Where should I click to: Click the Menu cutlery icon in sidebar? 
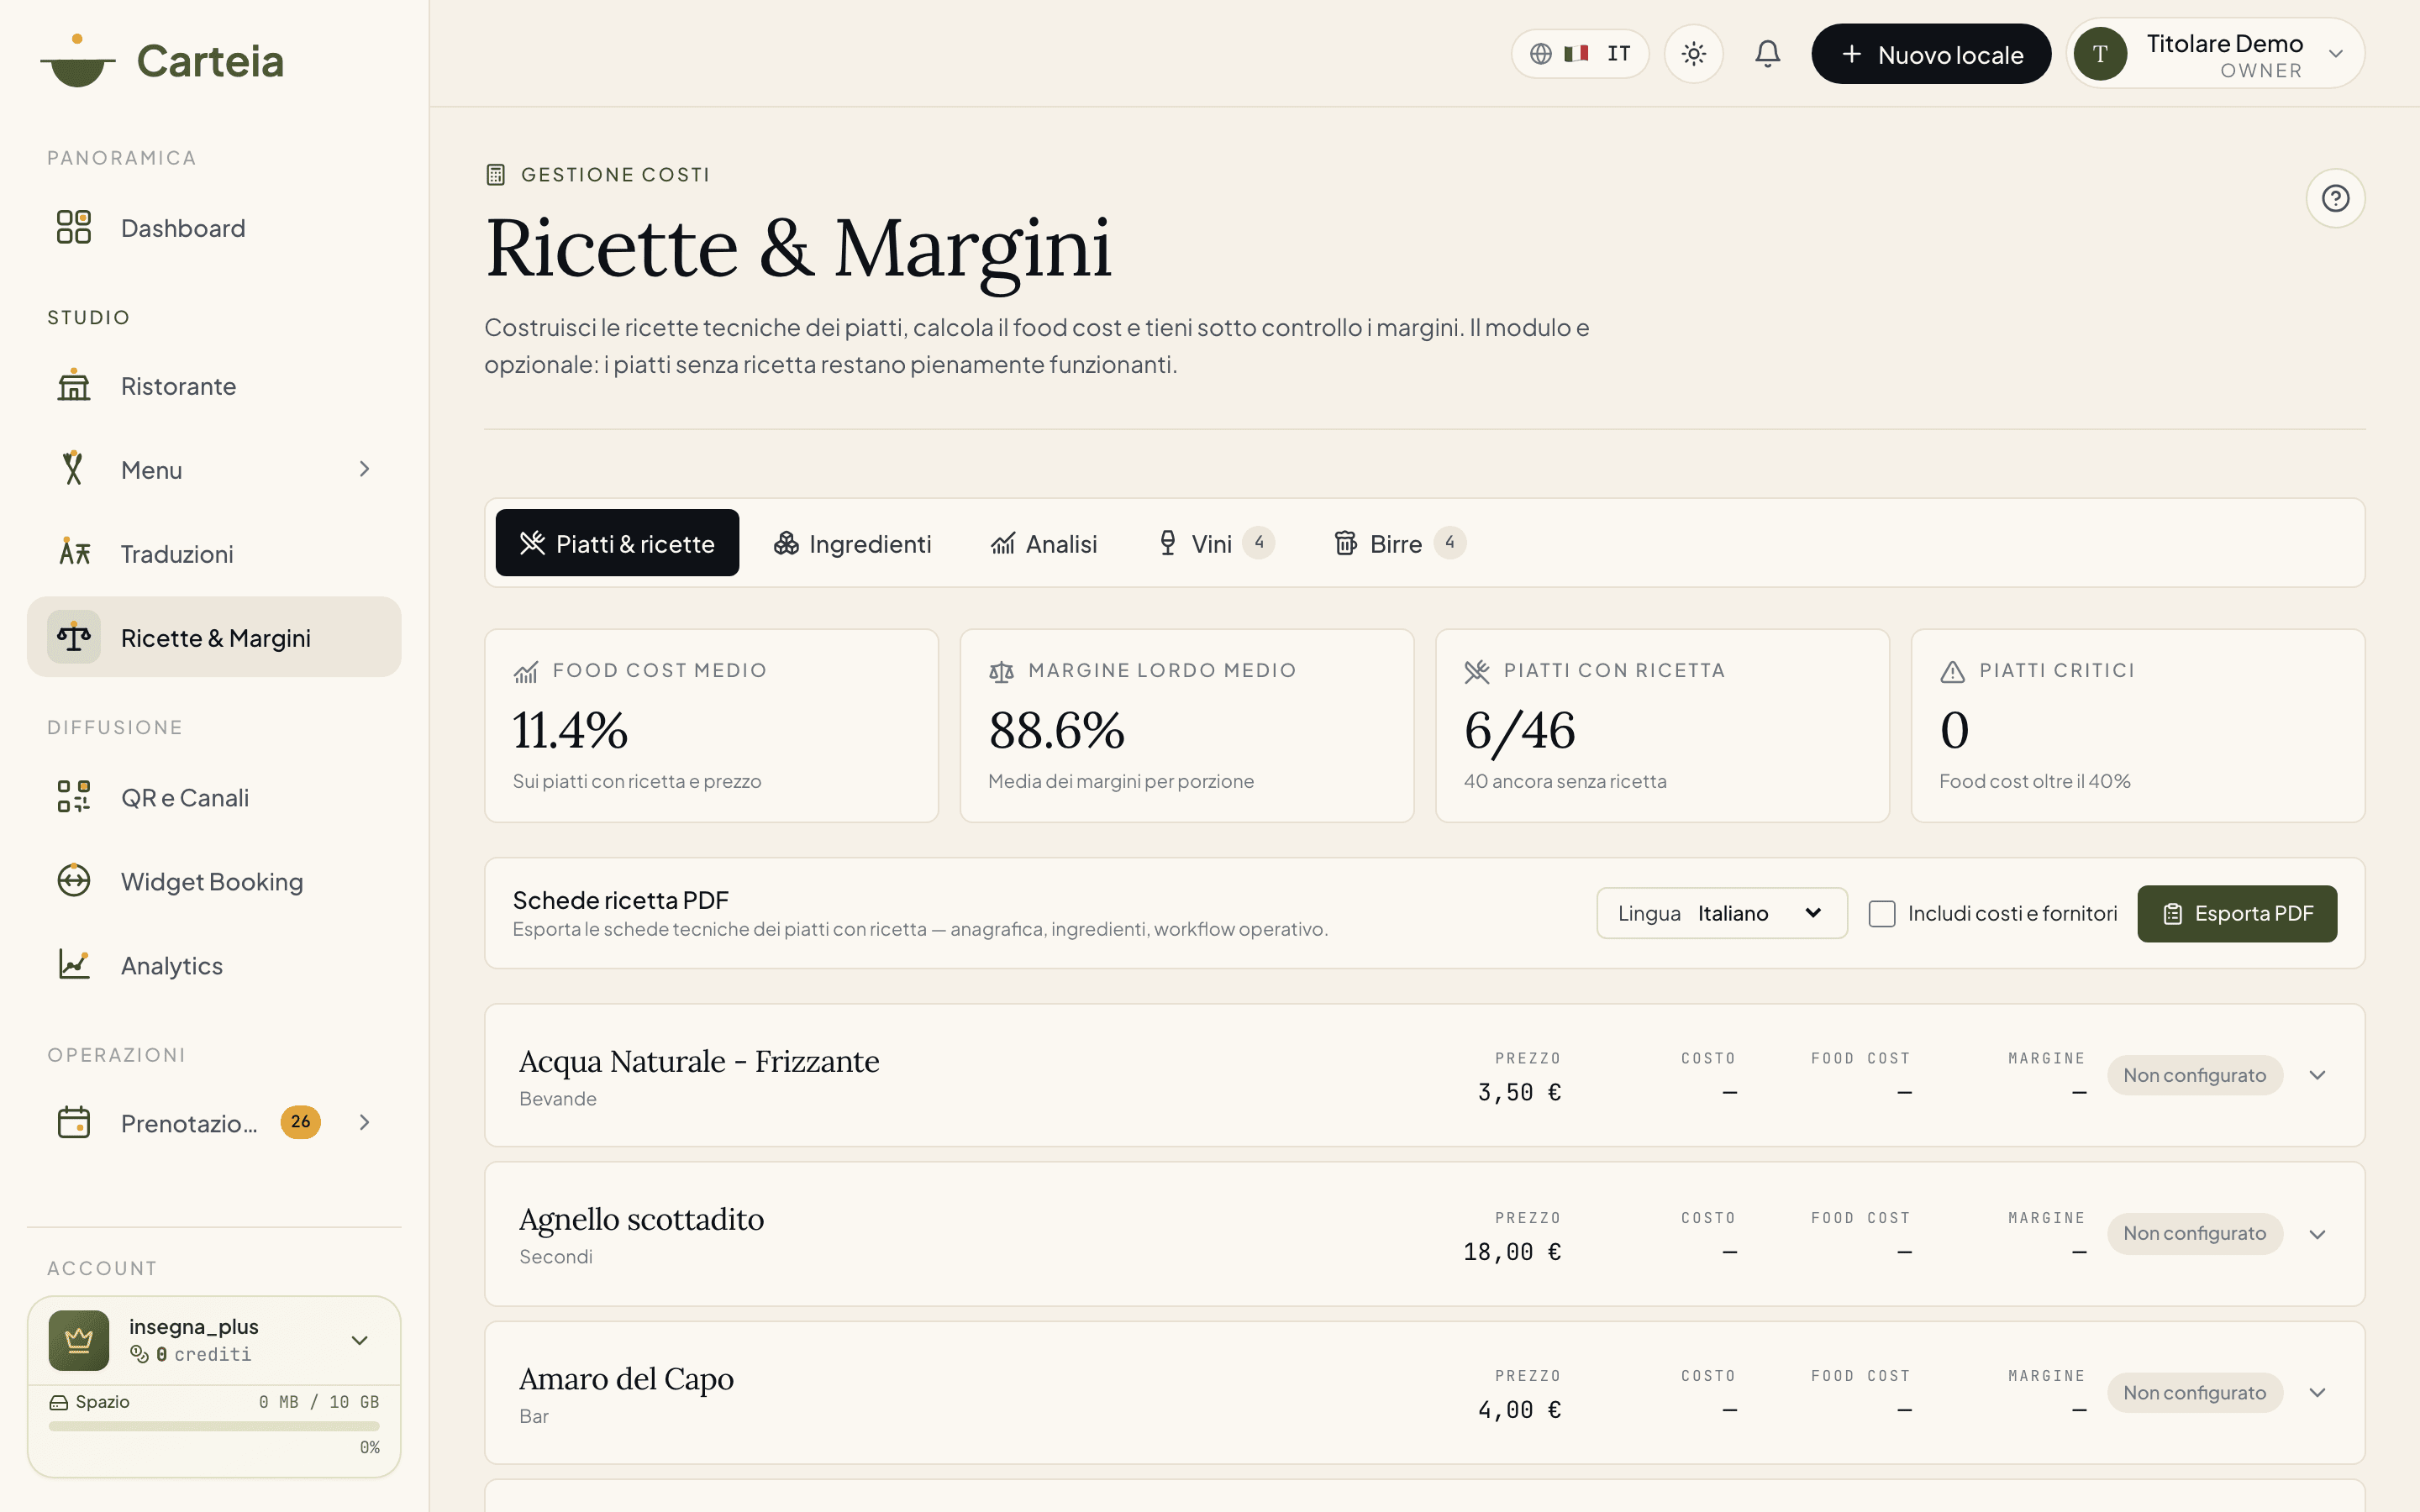73,469
